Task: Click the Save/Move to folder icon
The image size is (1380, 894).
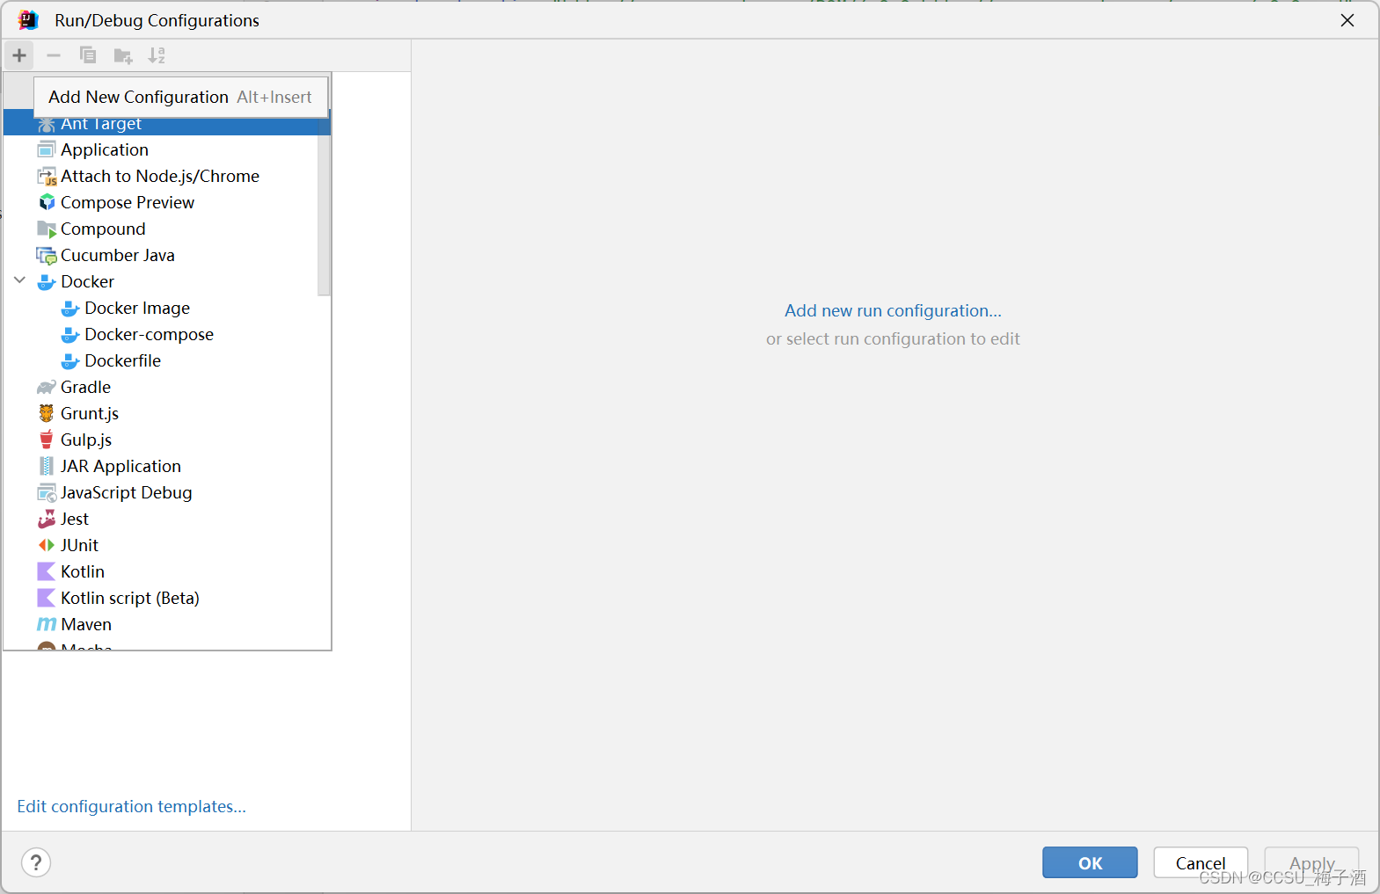Action: pyautogui.click(x=122, y=55)
